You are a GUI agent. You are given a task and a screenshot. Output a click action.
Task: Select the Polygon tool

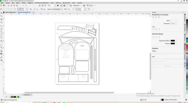tap(1, 37)
